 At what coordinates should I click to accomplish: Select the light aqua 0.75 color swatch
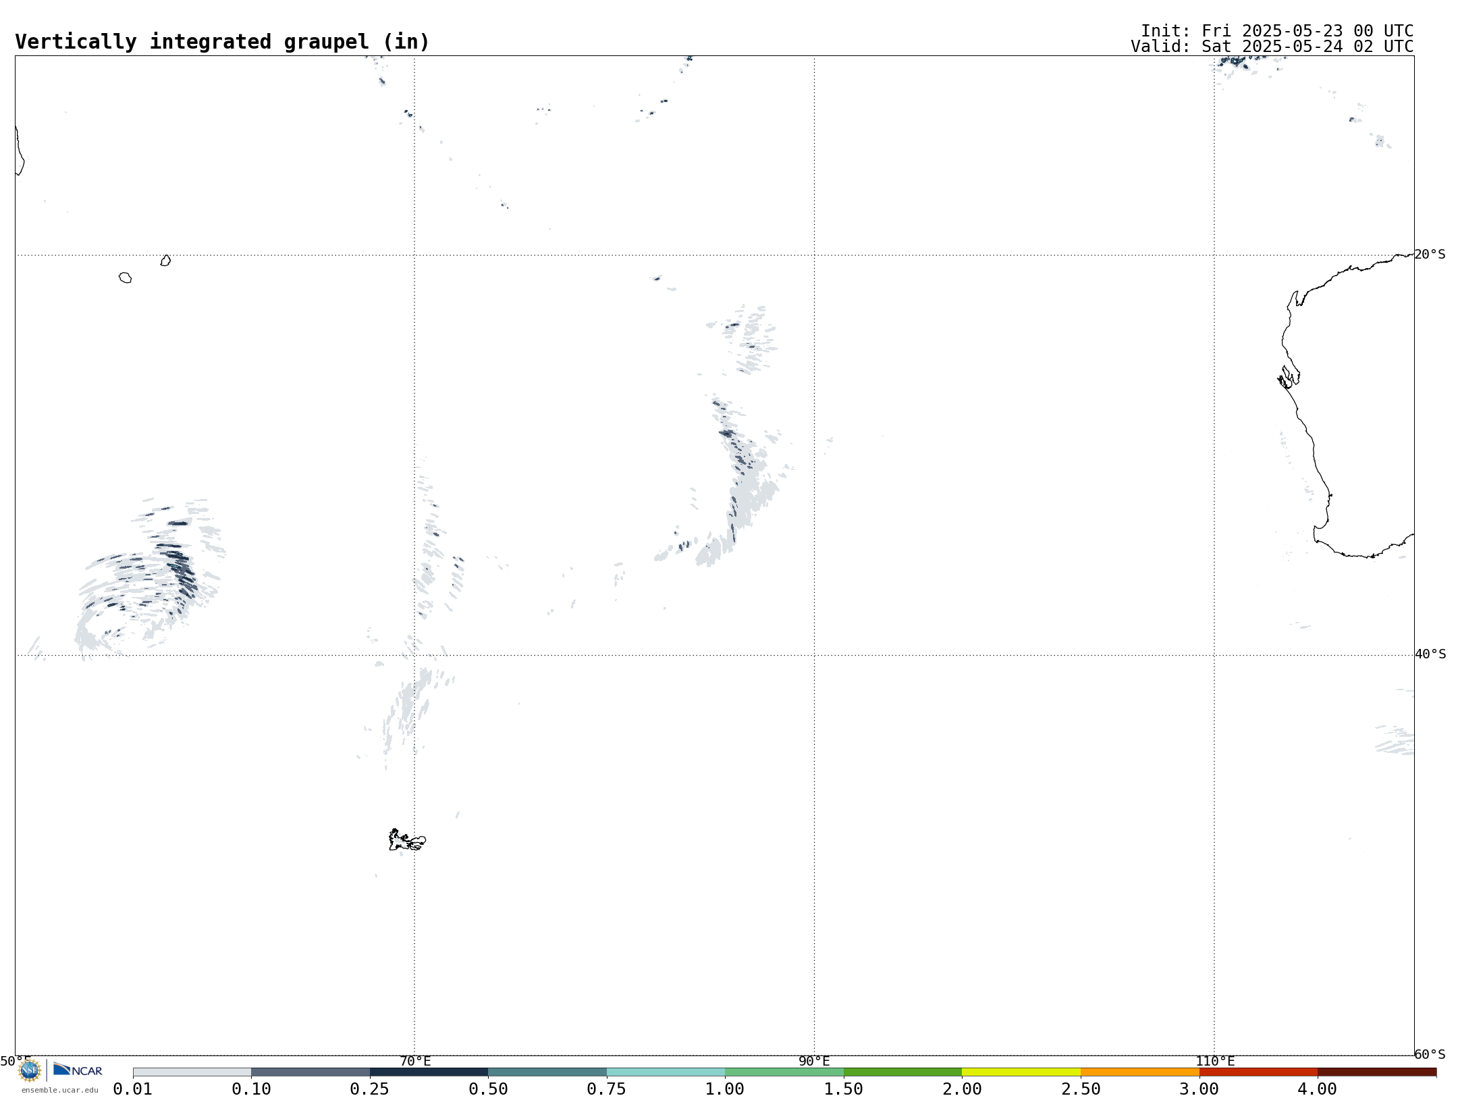click(666, 1072)
